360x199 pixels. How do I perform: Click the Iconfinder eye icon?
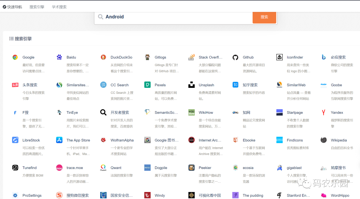click(x=279, y=57)
